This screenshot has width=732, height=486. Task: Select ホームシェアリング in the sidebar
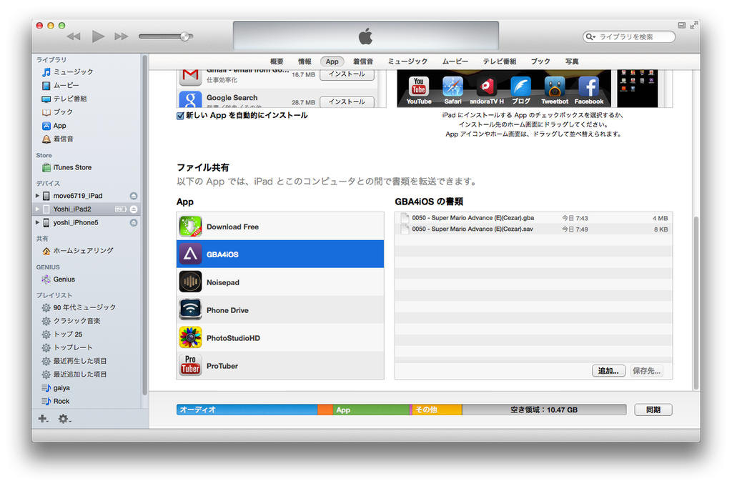pos(77,251)
